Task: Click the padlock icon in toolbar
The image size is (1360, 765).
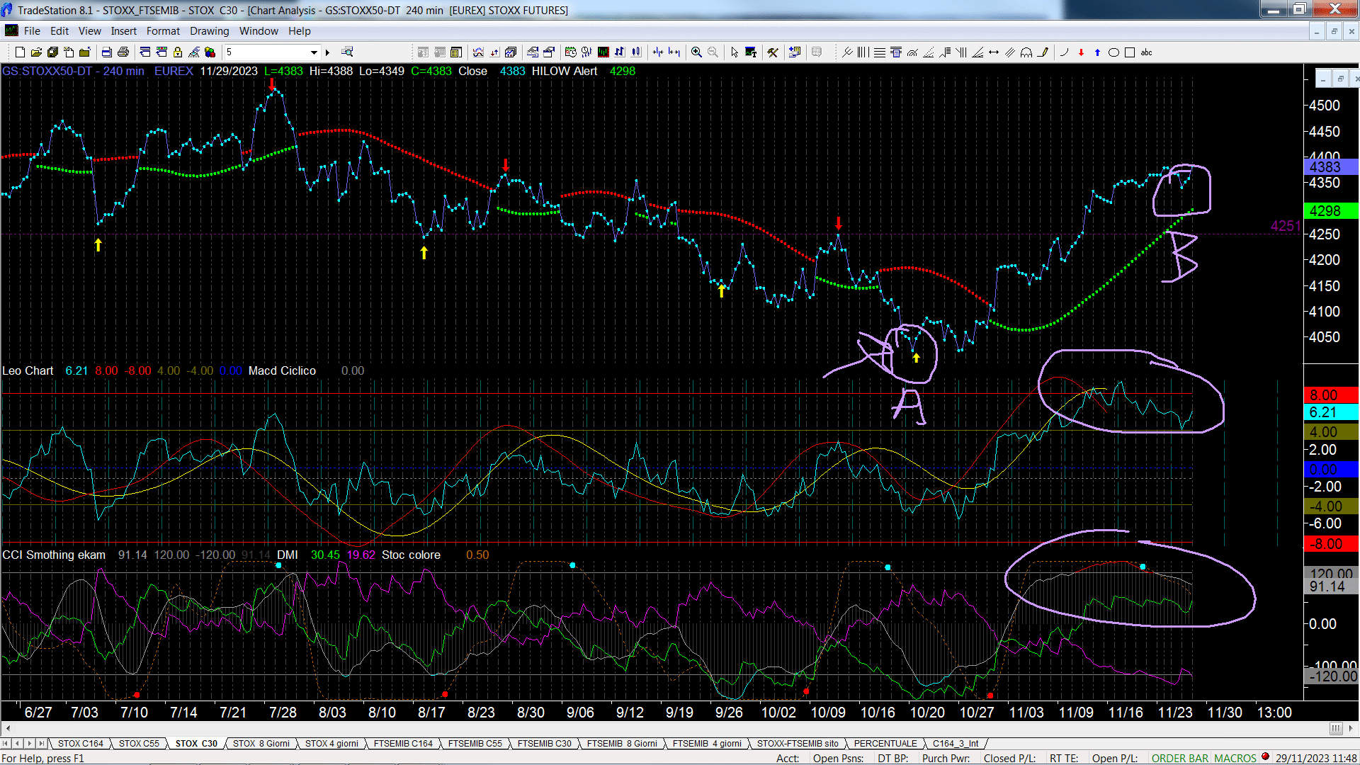Action: coord(178,52)
